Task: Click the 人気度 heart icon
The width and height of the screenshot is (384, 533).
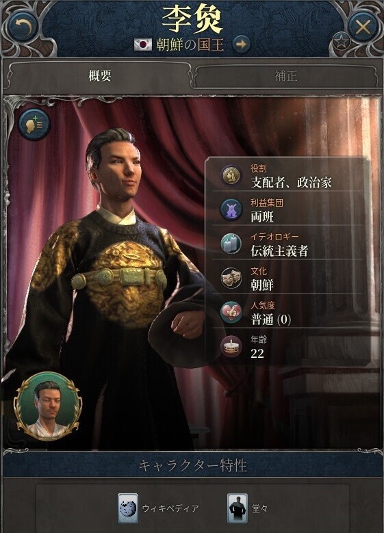Action: pyautogui.click(x=231, y=313)
